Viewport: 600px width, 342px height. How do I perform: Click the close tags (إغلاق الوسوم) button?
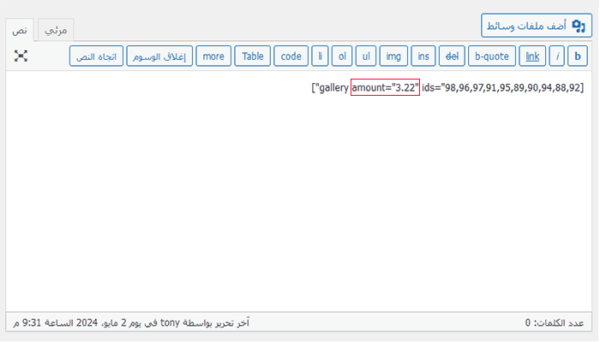pos(159,56)
